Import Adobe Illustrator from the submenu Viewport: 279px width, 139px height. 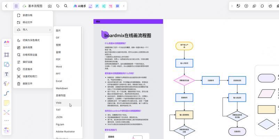[x=67, y=132]
